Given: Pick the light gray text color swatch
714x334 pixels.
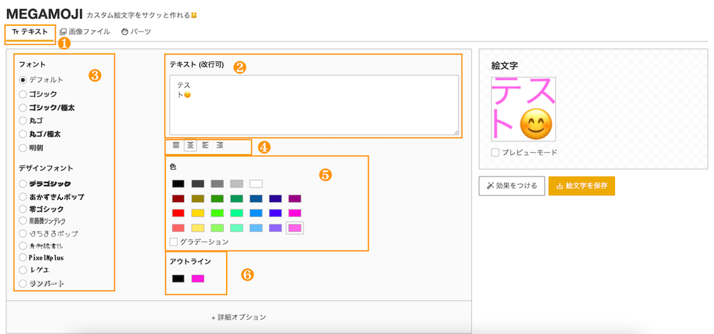Looking at the screenshot, I should [x=237, y=184].
